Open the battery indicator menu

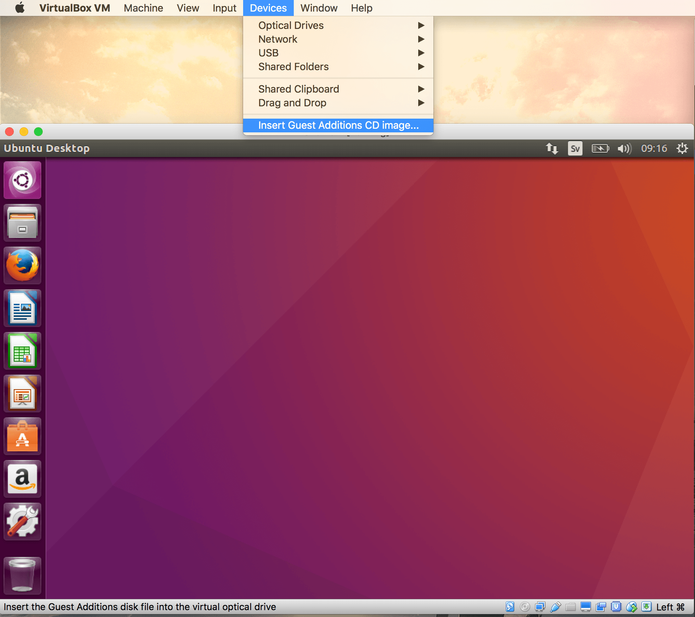[x=600, y=148]
